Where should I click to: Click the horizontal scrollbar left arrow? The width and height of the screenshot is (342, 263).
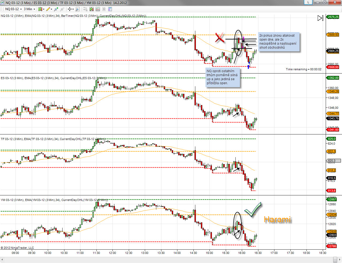(2, 260)
